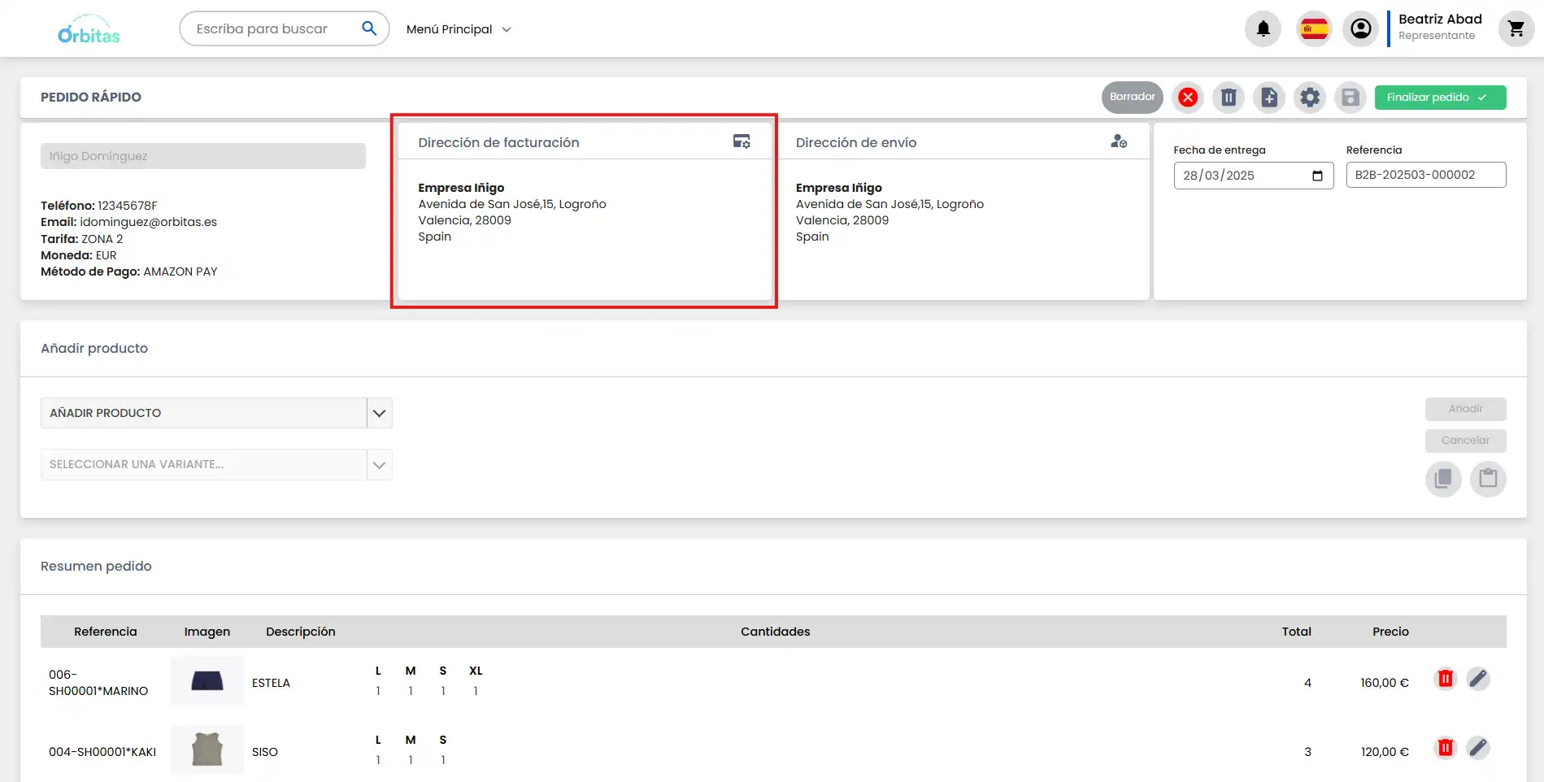Screen dimensions: 1544x782
Task: Click the add document icon
Action: (x=1269, y=98)
